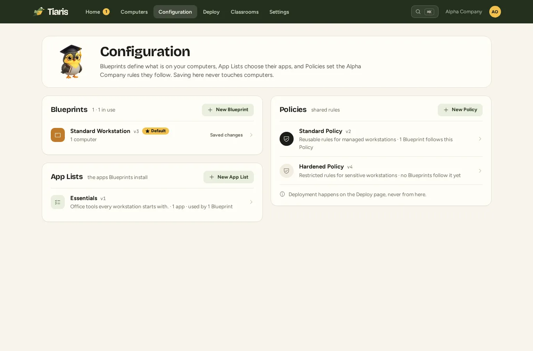This screenshot has width=533, height=351.
Task: Open the Deploy tab
Action: point(211,12)
